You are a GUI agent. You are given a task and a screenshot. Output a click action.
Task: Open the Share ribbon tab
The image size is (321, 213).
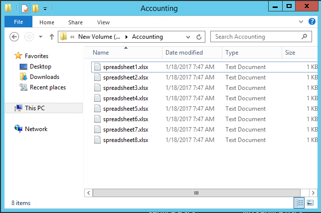[x=75, y=22]
